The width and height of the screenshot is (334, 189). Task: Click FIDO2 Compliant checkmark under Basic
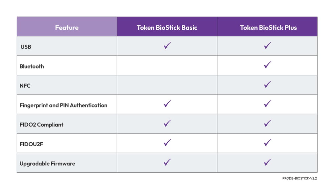pyautogui.click(x=167, y=124)
